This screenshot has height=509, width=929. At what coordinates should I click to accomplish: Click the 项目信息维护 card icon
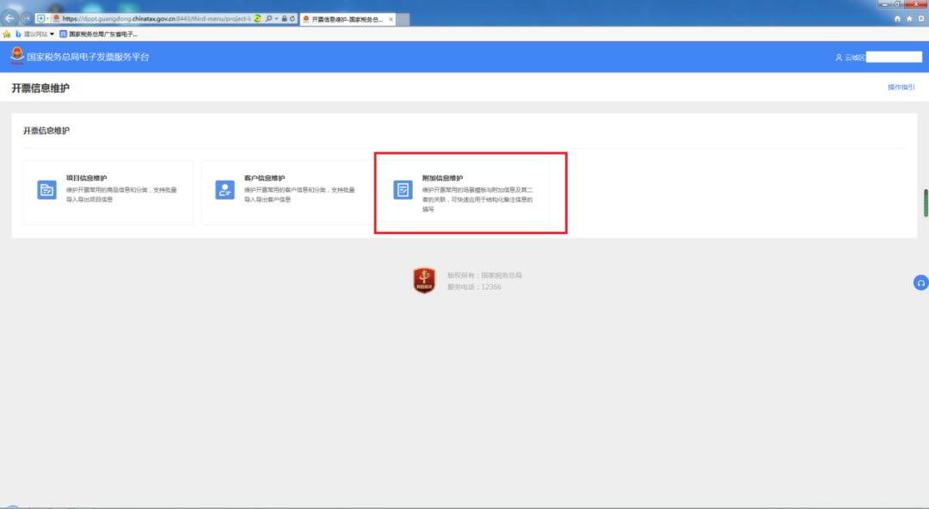[46, 190]
